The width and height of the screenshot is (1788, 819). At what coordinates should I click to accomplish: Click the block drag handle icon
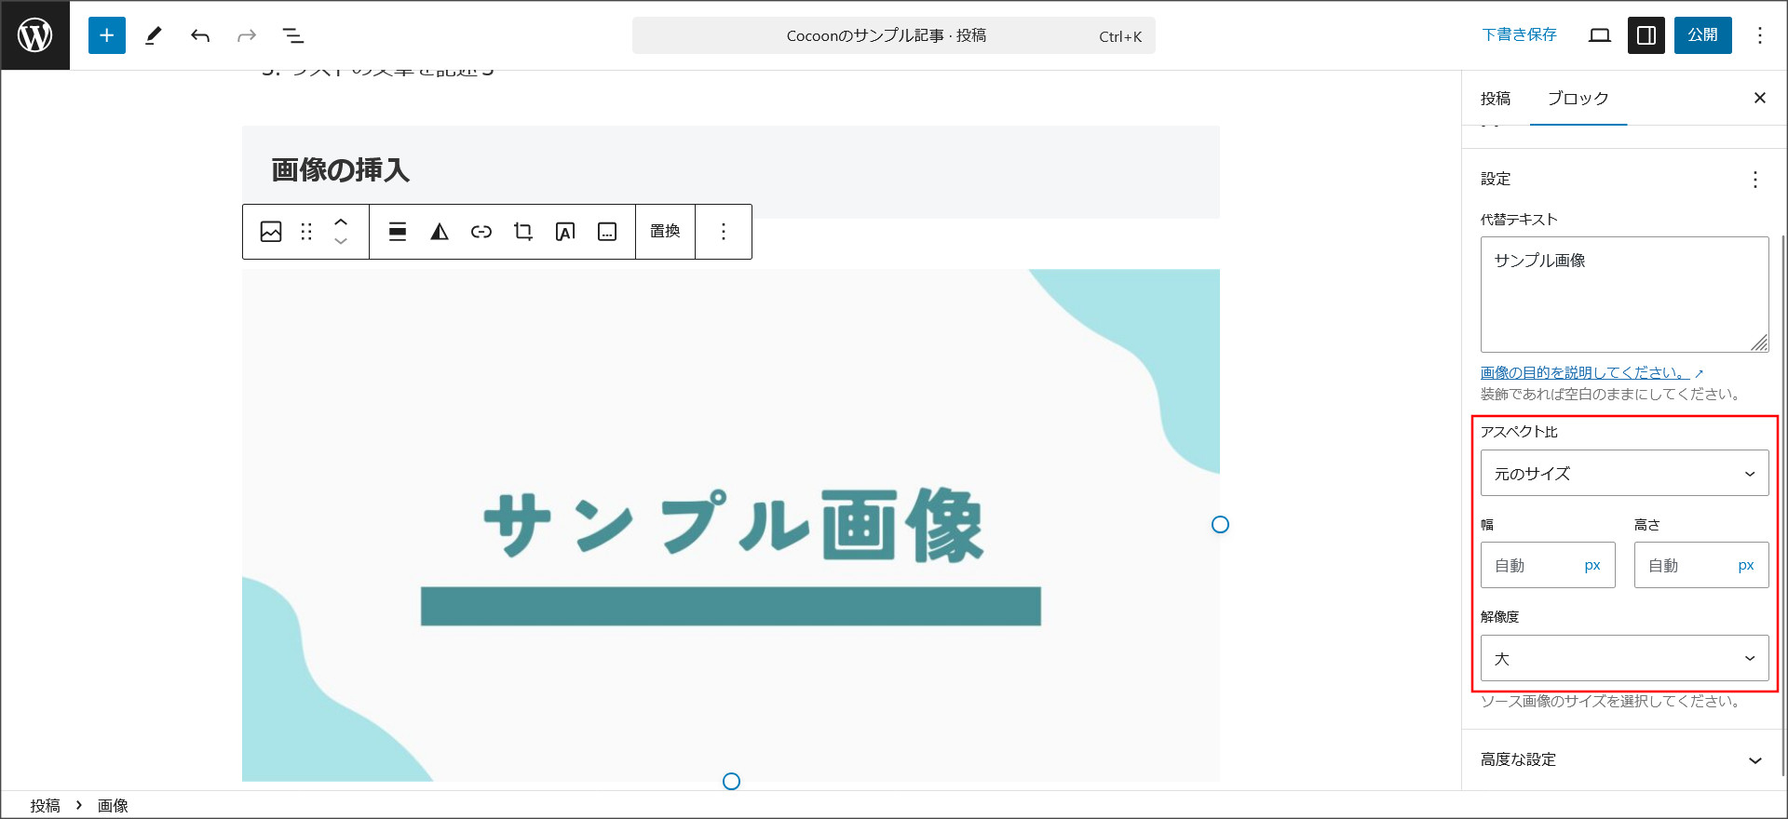pyautogui.click(x=306, y=232)
